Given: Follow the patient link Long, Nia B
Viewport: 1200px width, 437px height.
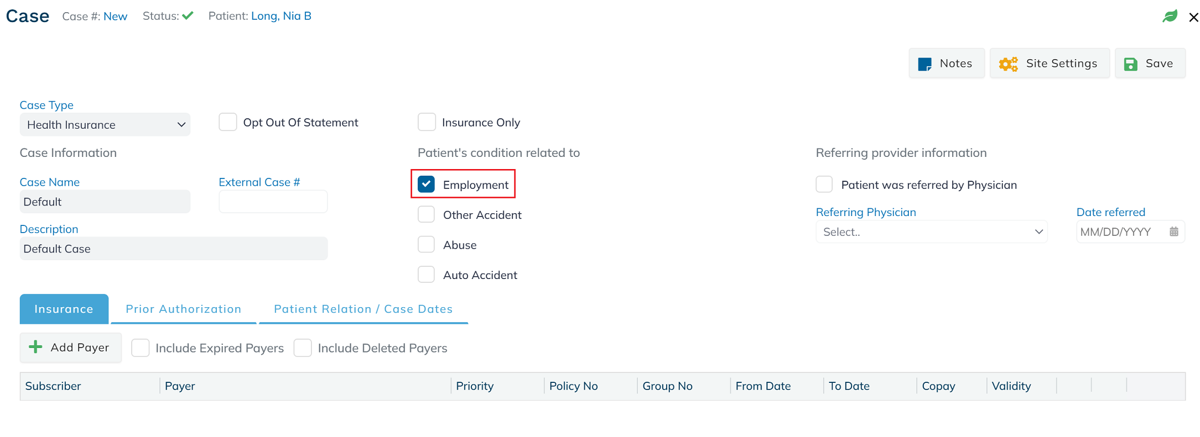Looking at the screenshot, I should tap(281, 16).
